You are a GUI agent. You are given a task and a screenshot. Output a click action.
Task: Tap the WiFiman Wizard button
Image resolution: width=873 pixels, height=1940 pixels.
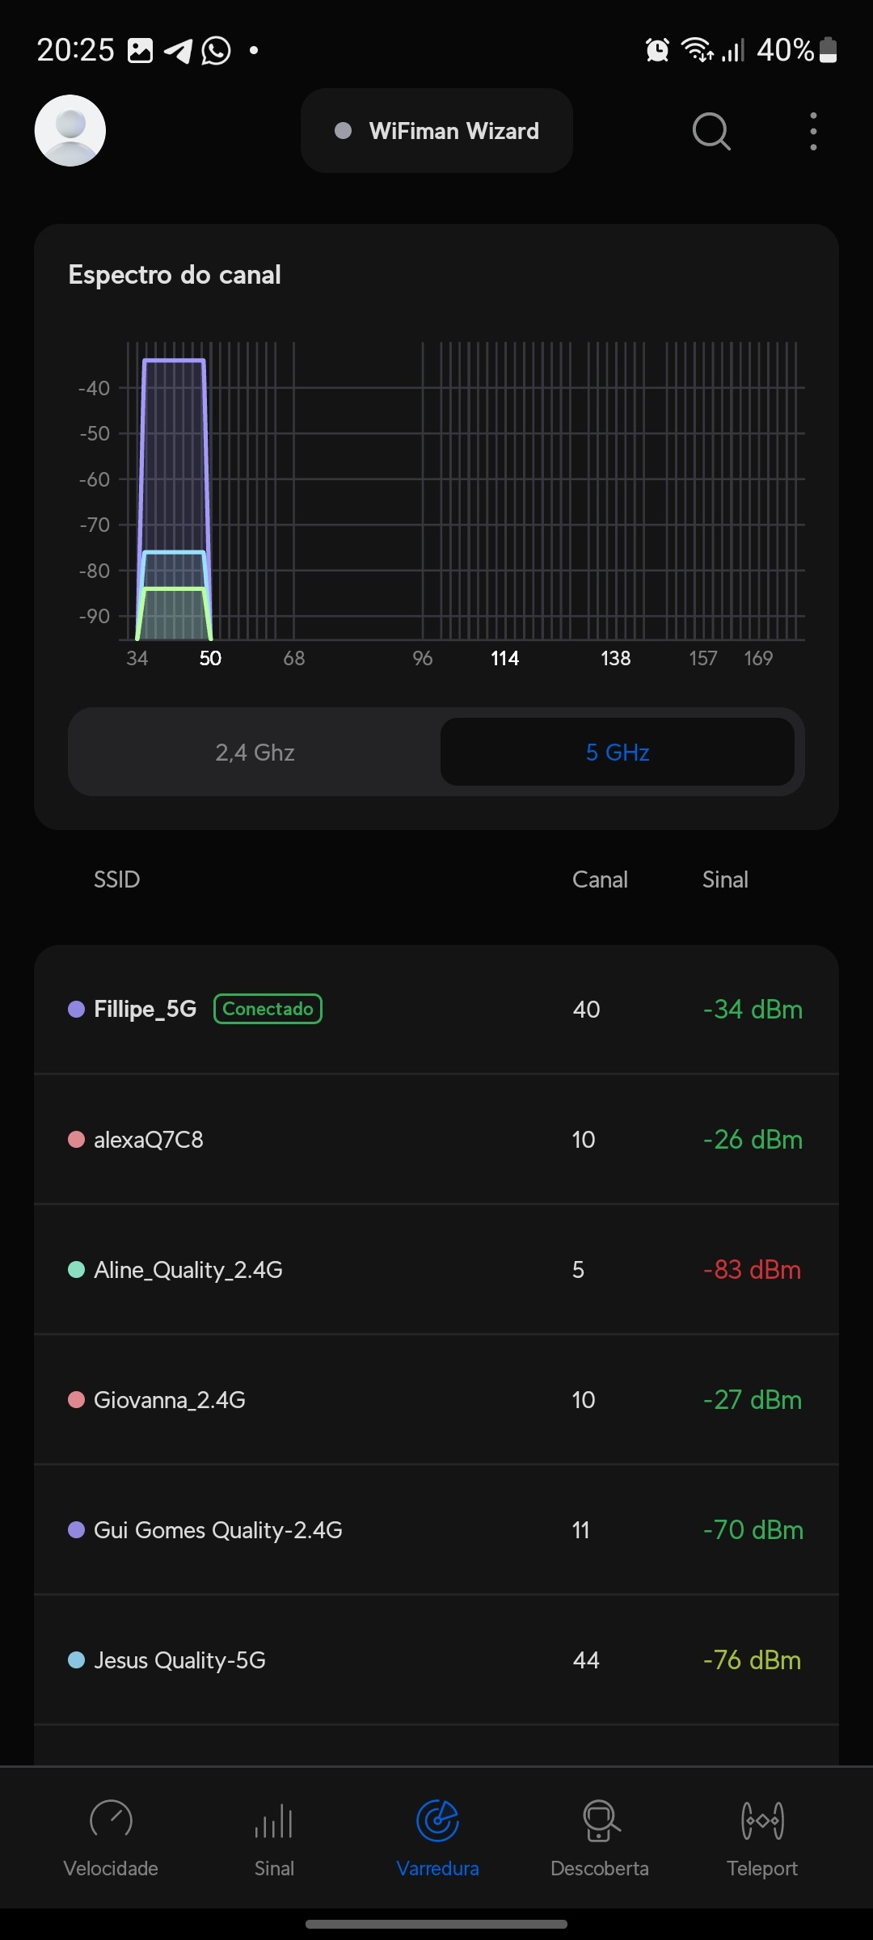[437, 131]
